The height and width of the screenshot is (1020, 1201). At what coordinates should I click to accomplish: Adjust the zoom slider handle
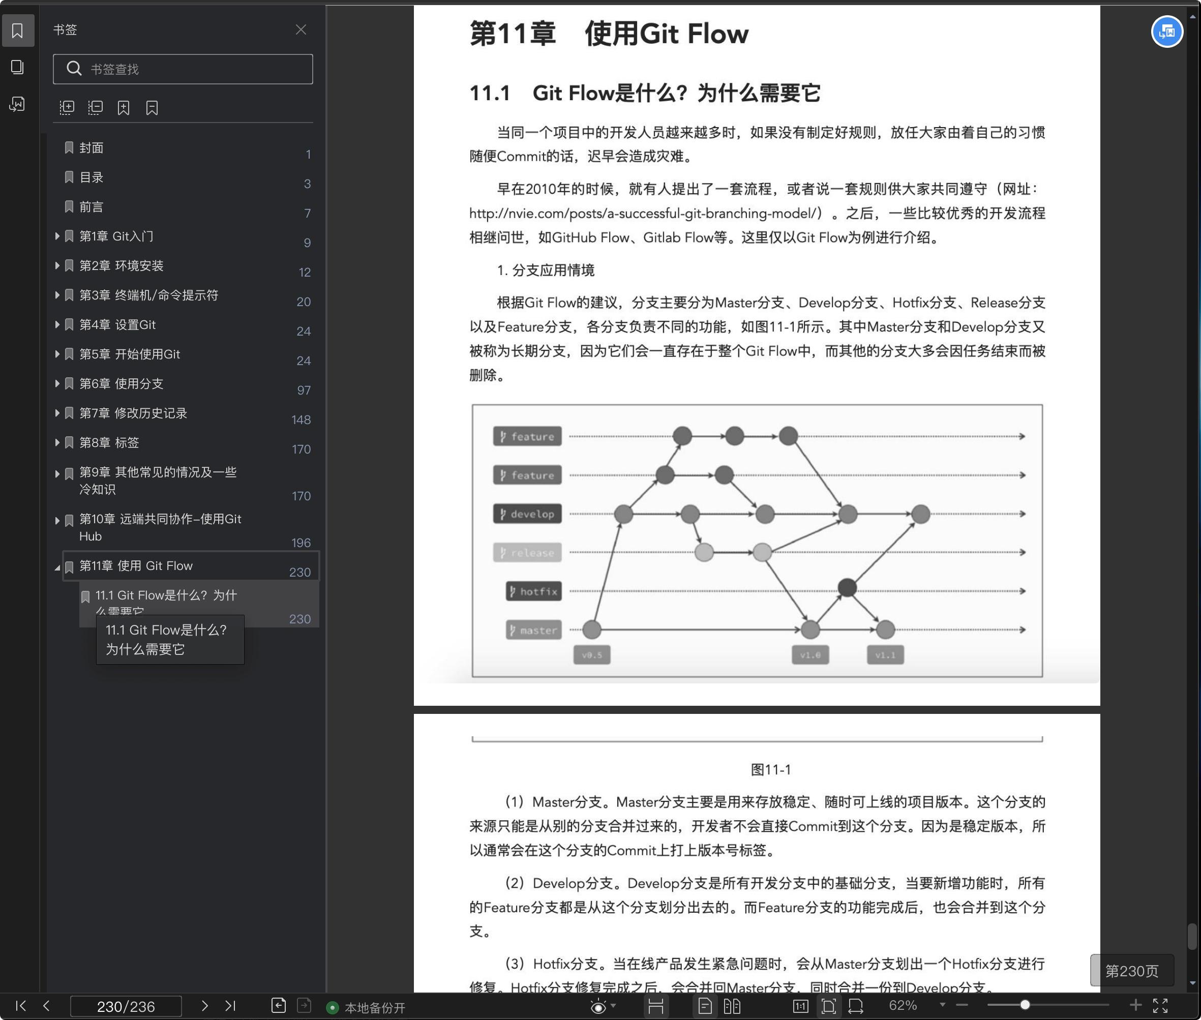[x=1025, y=1005]
